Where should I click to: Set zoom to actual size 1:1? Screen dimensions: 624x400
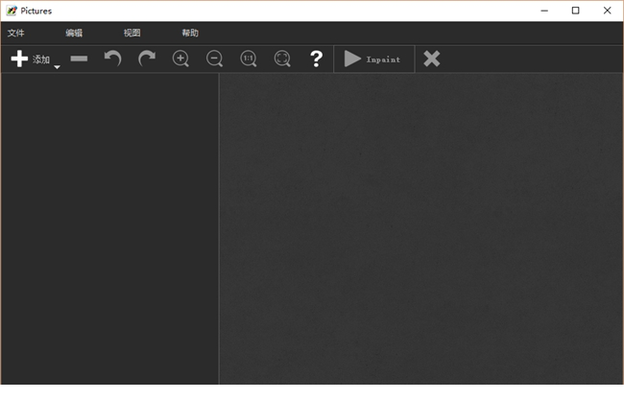click(x=249, y=59)
